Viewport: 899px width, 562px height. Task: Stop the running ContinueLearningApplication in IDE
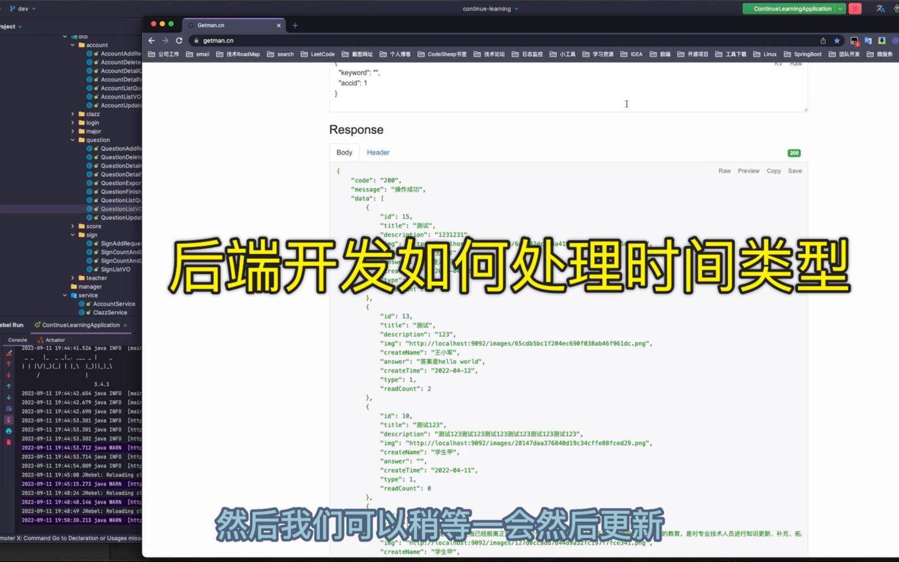click(x=855, y=9)
